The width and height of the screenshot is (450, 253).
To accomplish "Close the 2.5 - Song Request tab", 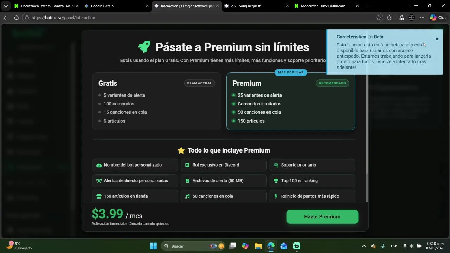I will tap(287, 6).
